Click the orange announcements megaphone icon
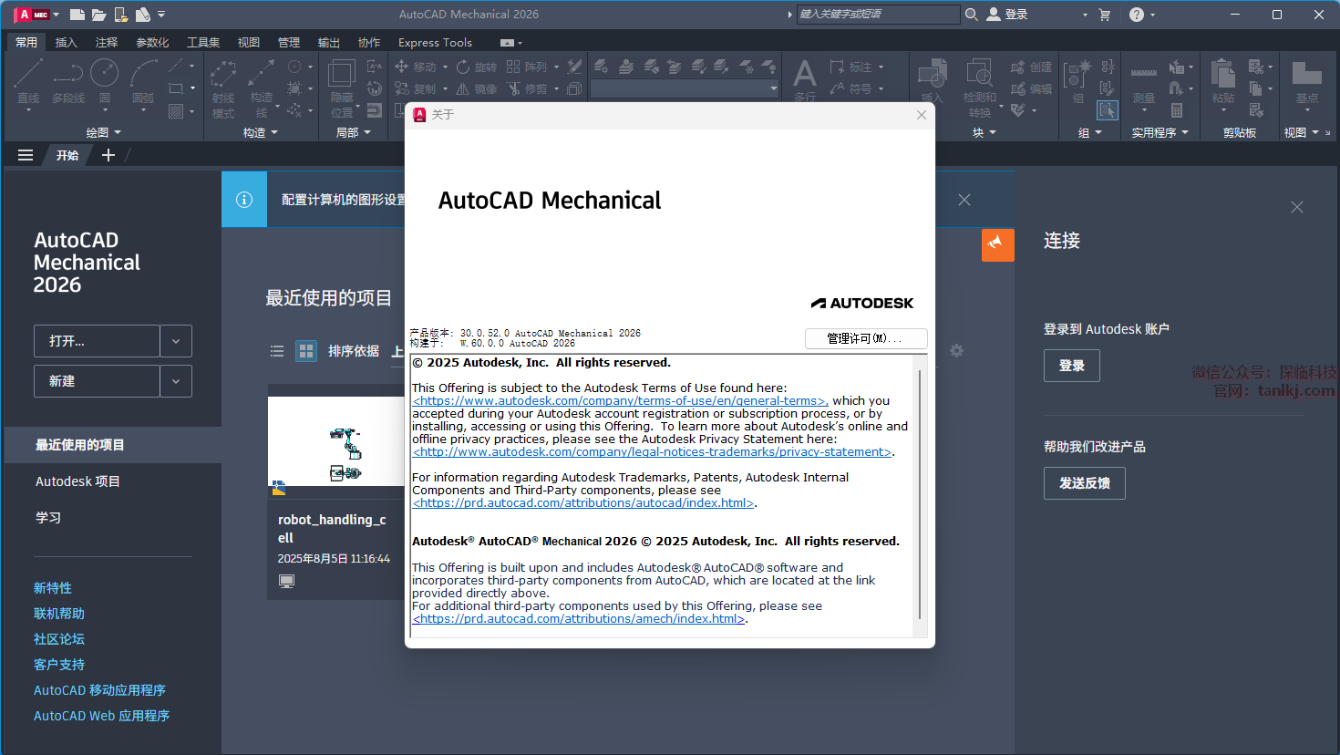Image resolution: width=1340 pixels, height=755 pixels. tap(997, 244)
